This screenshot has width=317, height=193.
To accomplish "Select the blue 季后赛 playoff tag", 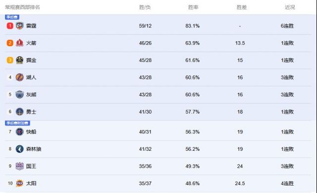I will (x=12, y=17).
